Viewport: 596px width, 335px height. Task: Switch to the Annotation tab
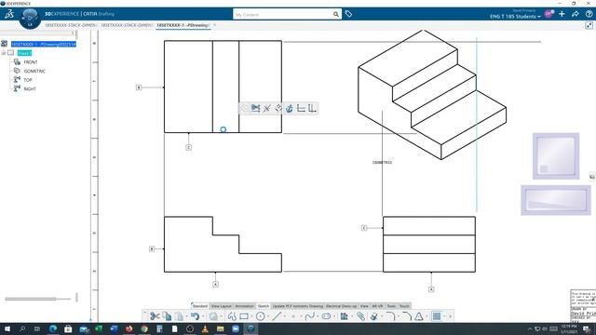244,306
